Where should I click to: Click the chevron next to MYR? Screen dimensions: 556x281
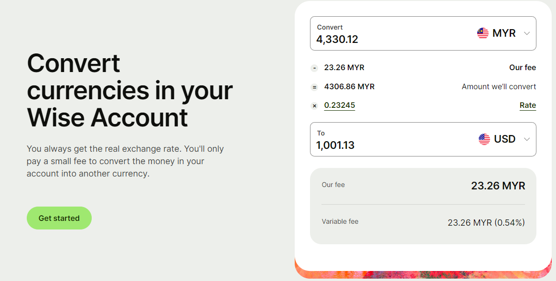(527, 33)
